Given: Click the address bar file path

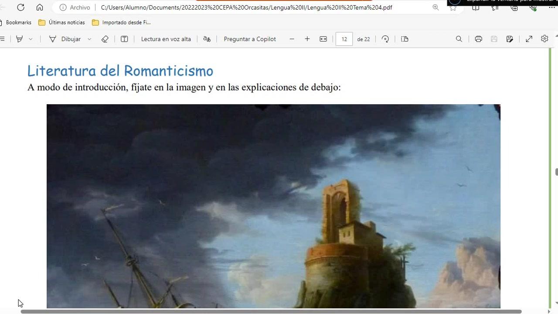Looking at the screenshot, I should (246, 7).
